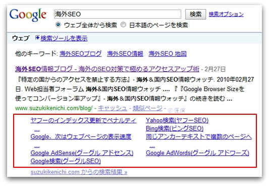
Task: Click the small comment bubble icon after 類似ページ
Action: tap(170, 110)
